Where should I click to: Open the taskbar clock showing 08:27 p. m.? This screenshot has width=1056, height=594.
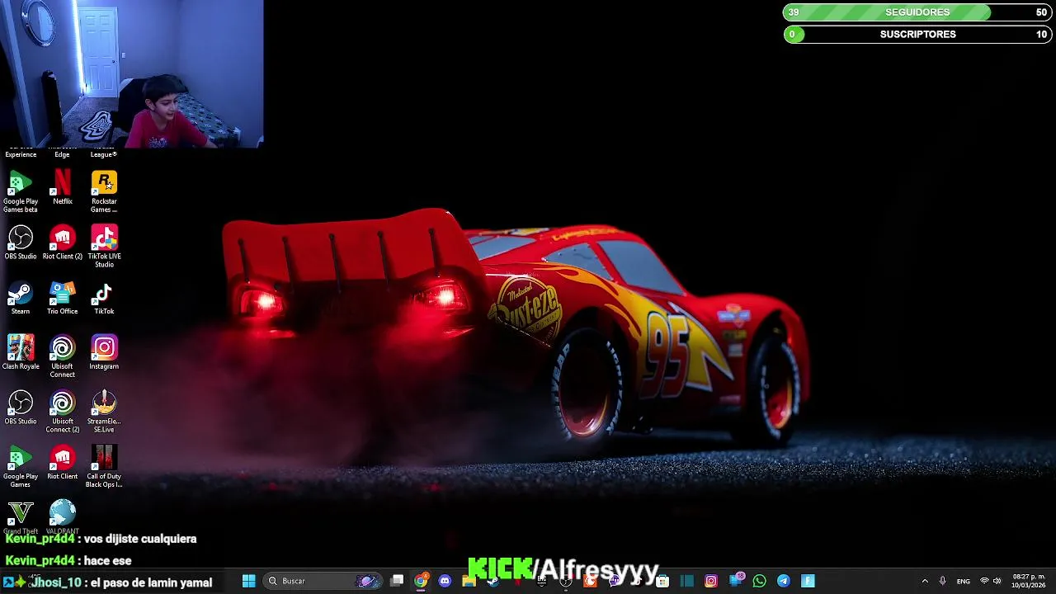1029,581
